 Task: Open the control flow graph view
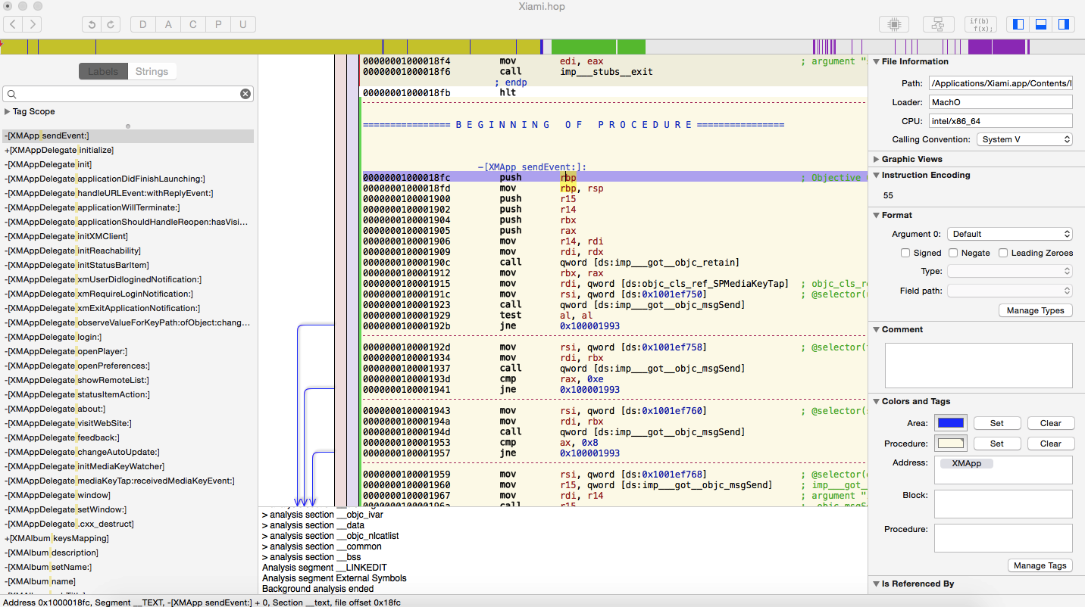tap(937, 24)
